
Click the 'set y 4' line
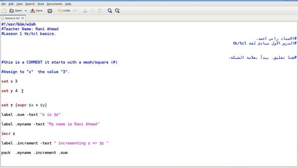tap(9, 91)
